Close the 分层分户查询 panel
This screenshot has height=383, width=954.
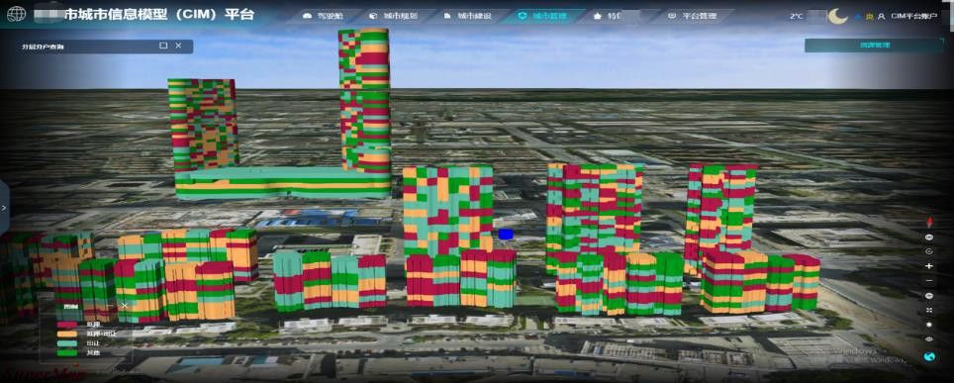178,46
